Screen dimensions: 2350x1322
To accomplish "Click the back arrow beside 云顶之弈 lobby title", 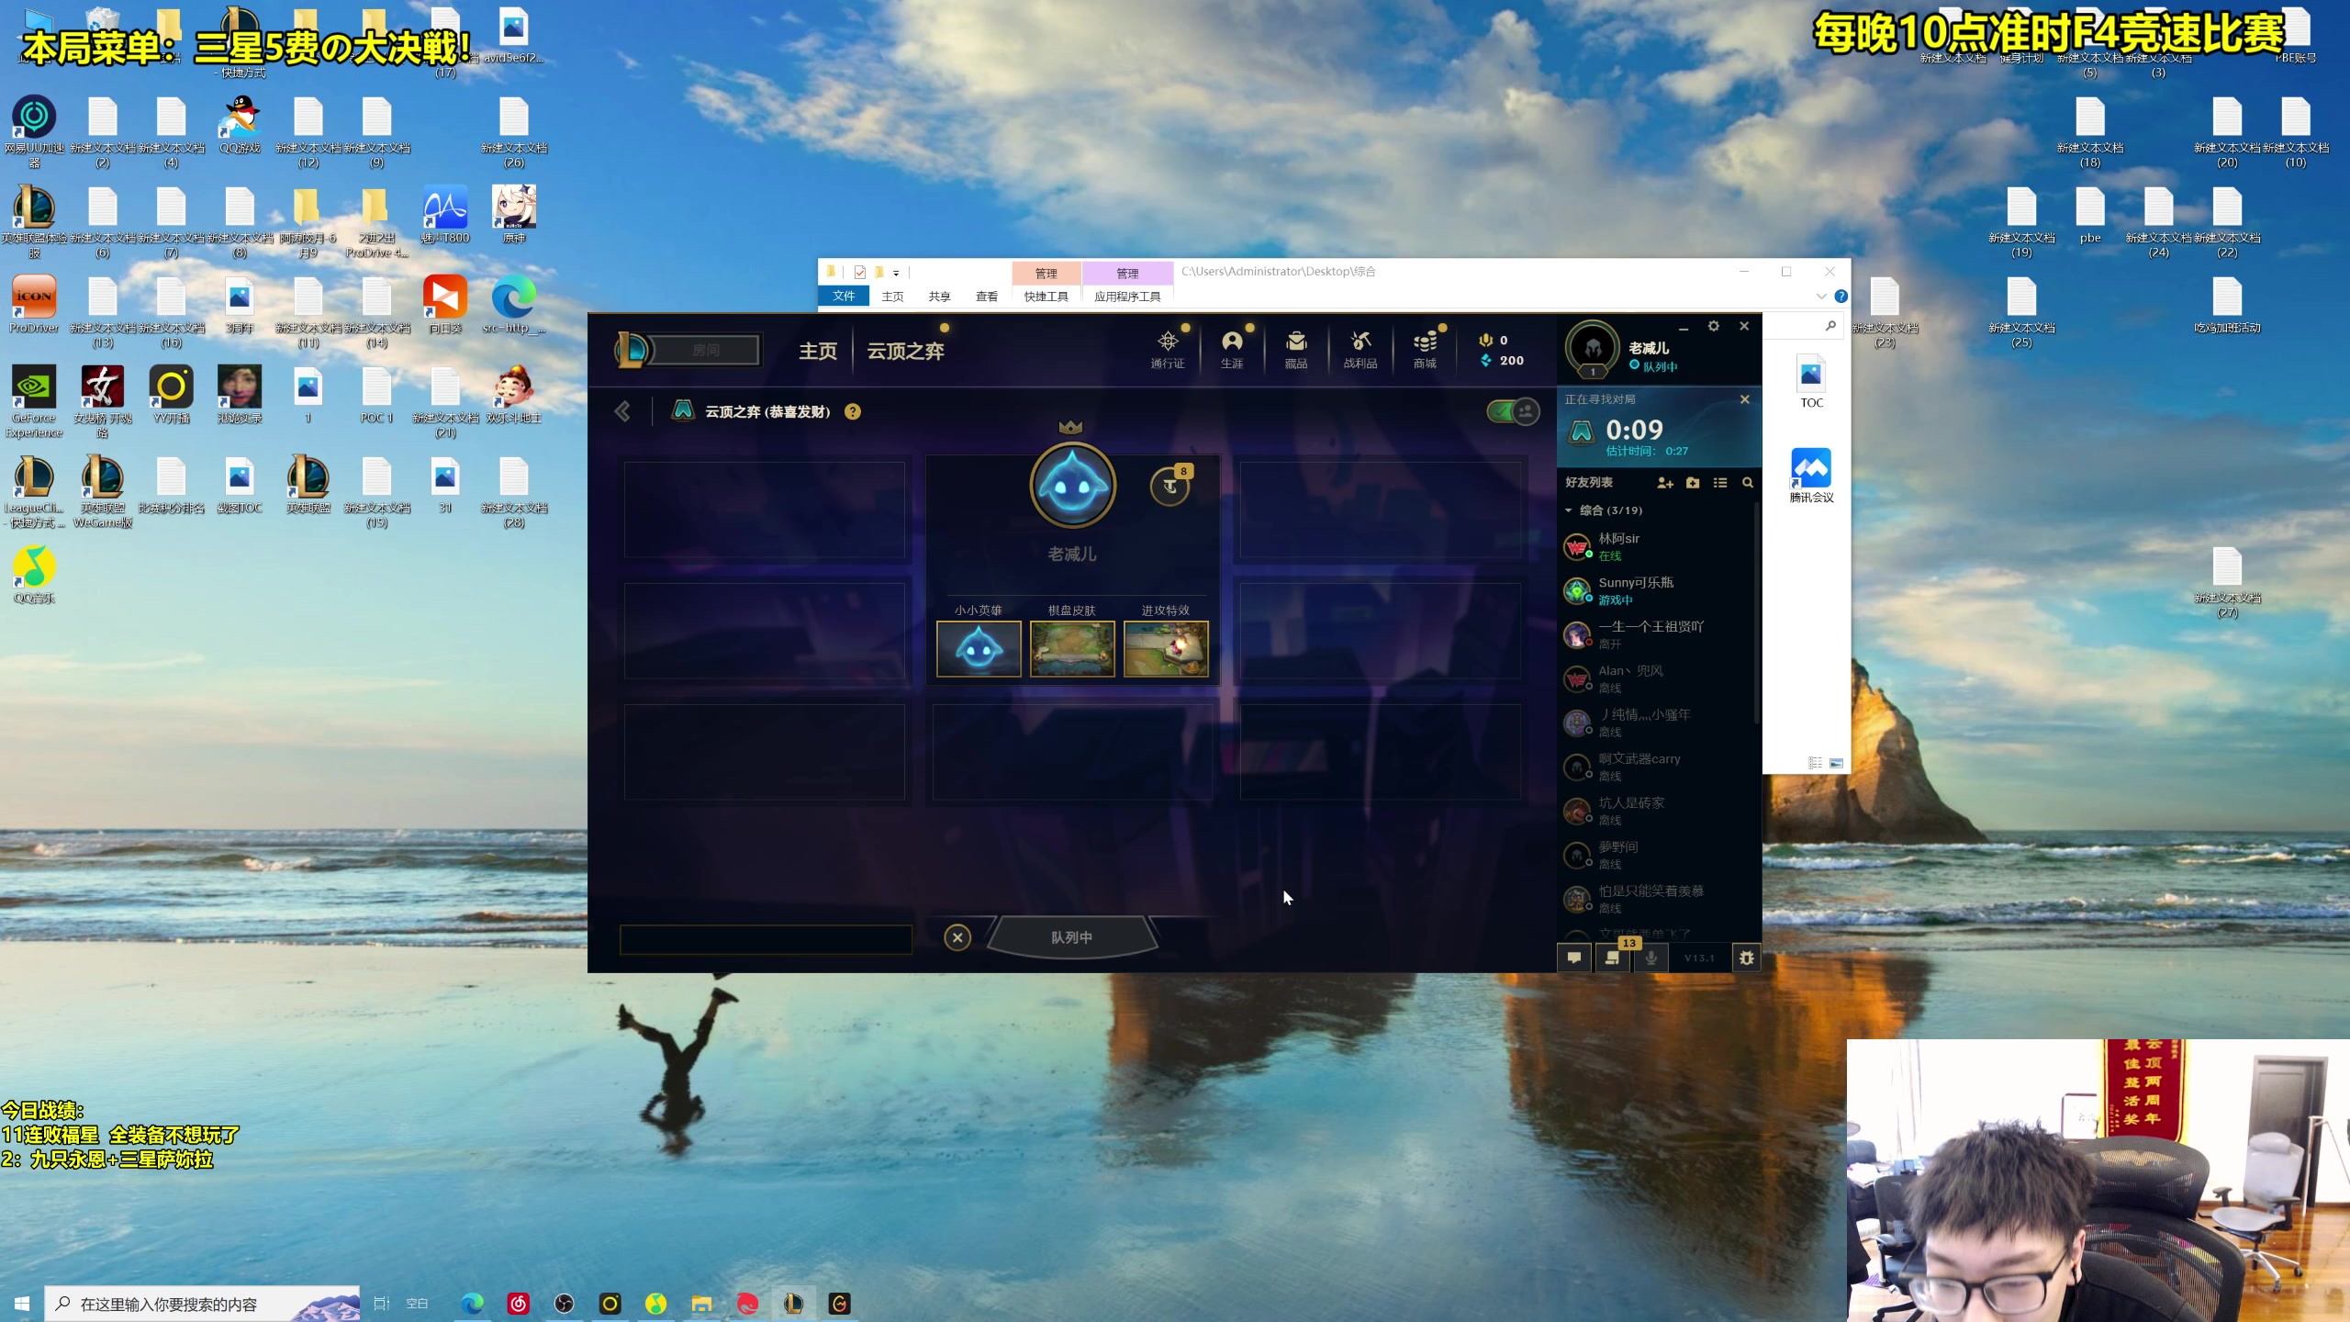I will (622, 411).
